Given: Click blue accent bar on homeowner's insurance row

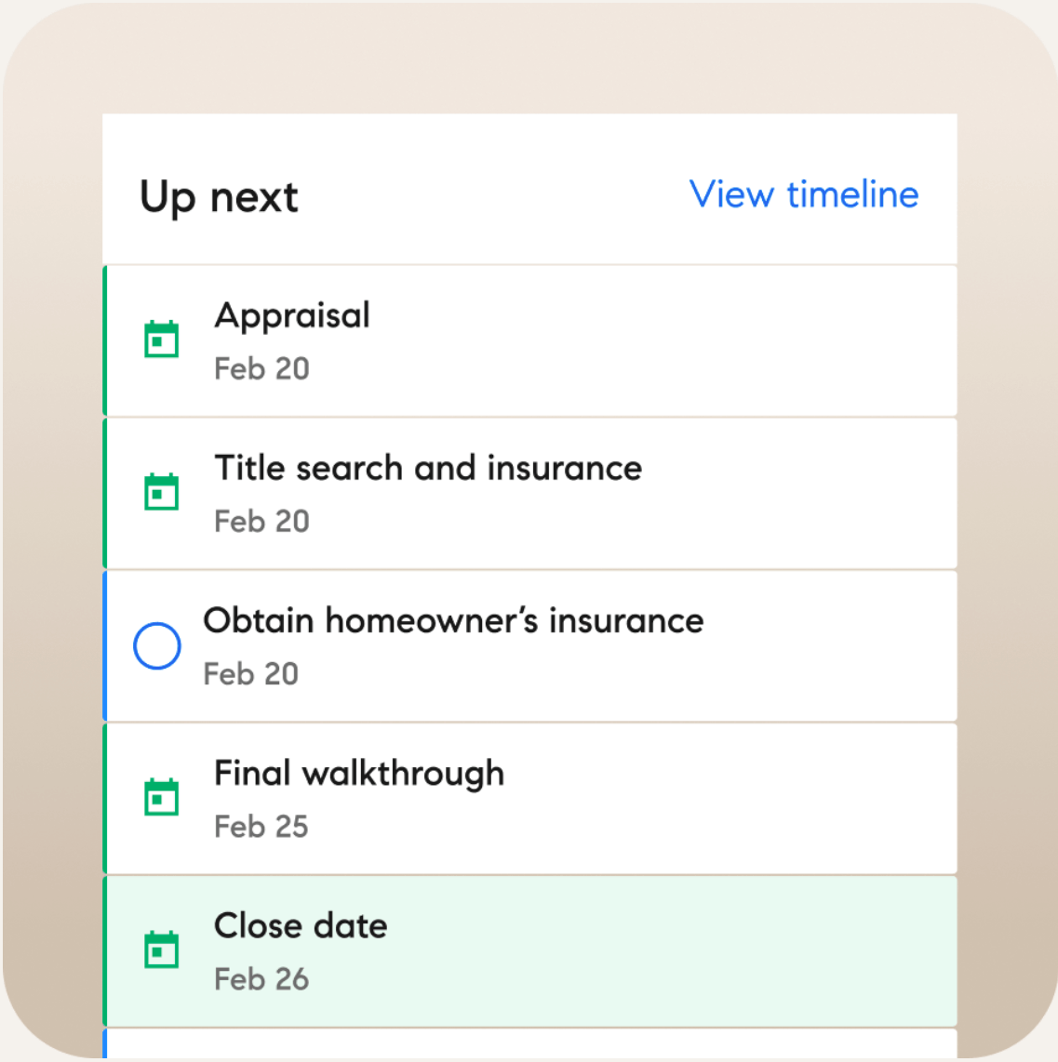Looking at the screenshot, I should click(x=105, y=646).
